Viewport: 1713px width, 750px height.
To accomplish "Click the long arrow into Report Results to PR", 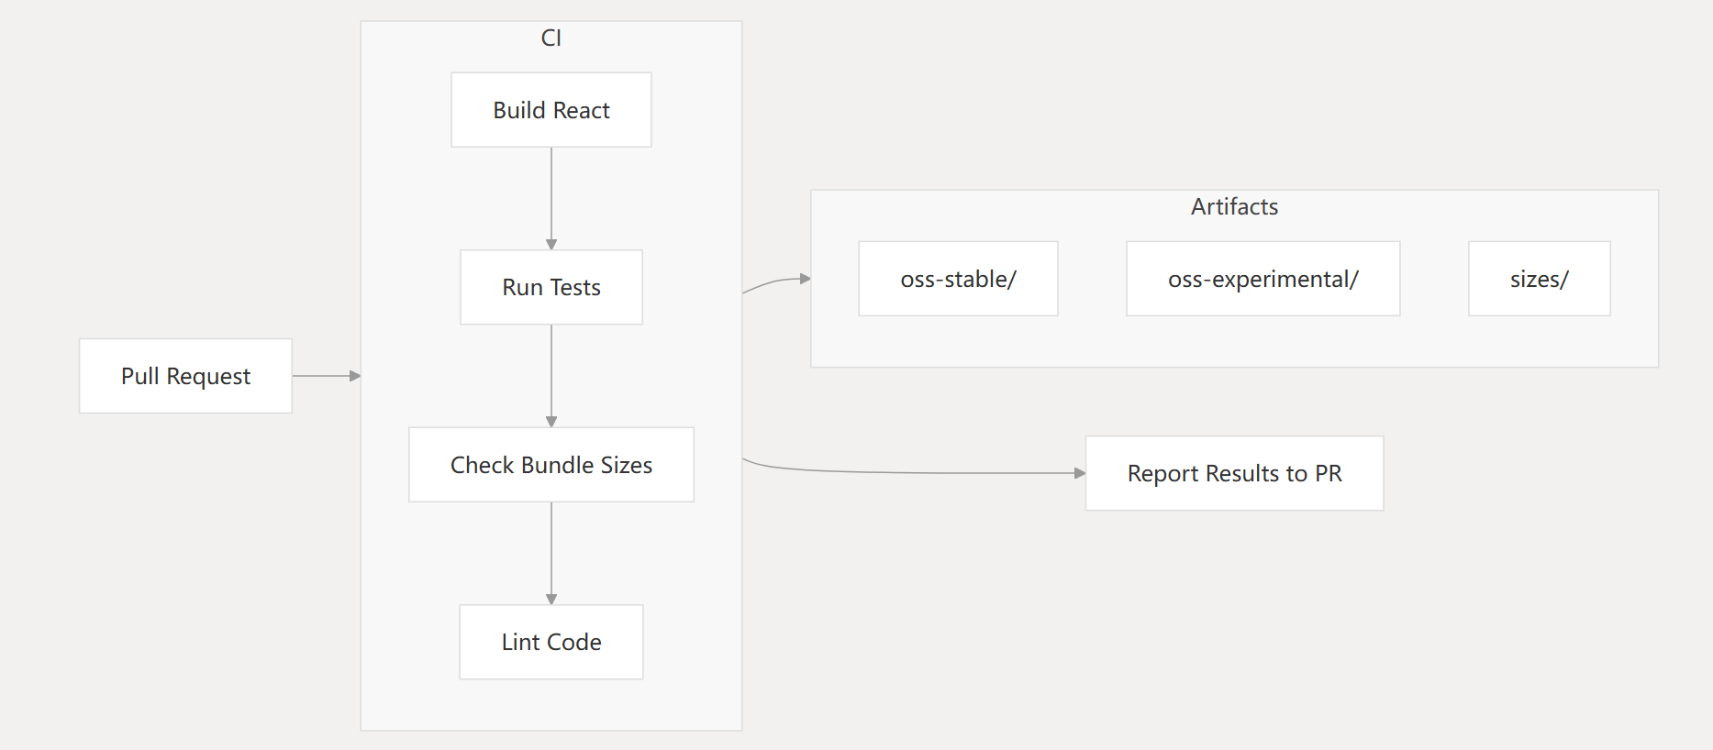I will click(918, 473).
